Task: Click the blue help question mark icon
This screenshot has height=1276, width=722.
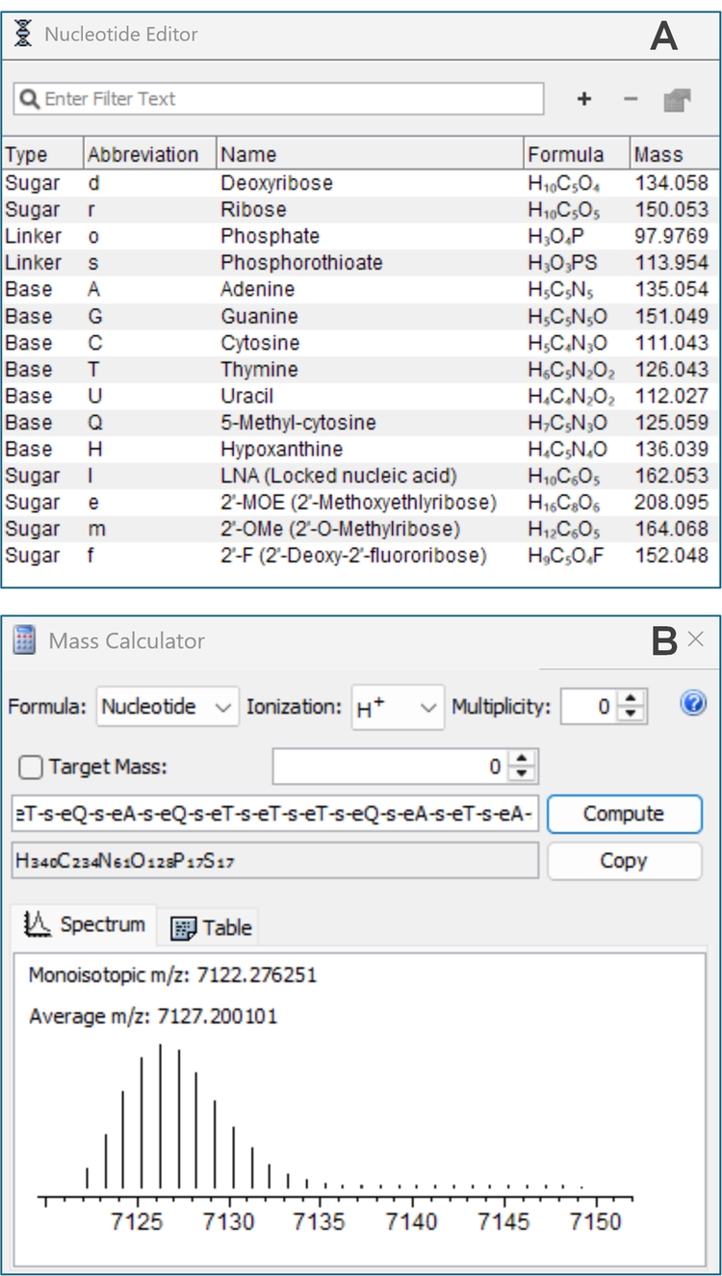Action: (x=693, y=705)
